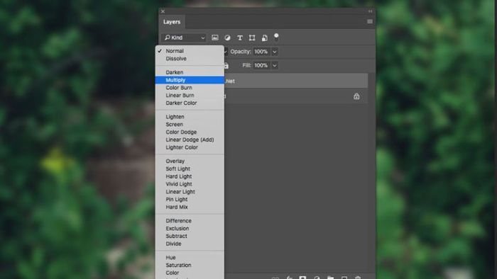497x279 pixels.
Task: Filter for shape layers icon
Action: (x=252, y=38)
